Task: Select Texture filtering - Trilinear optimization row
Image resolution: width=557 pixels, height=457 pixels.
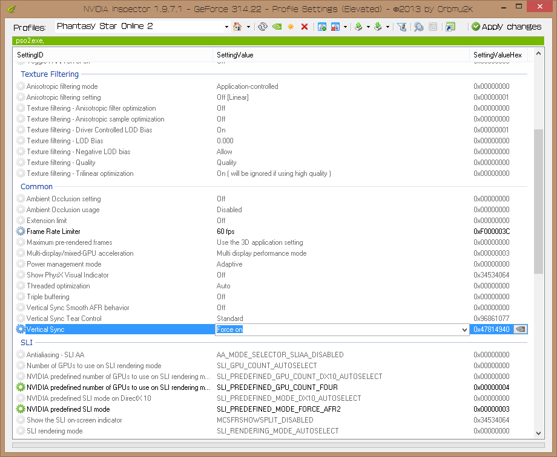Action: [x=272, y=173]
